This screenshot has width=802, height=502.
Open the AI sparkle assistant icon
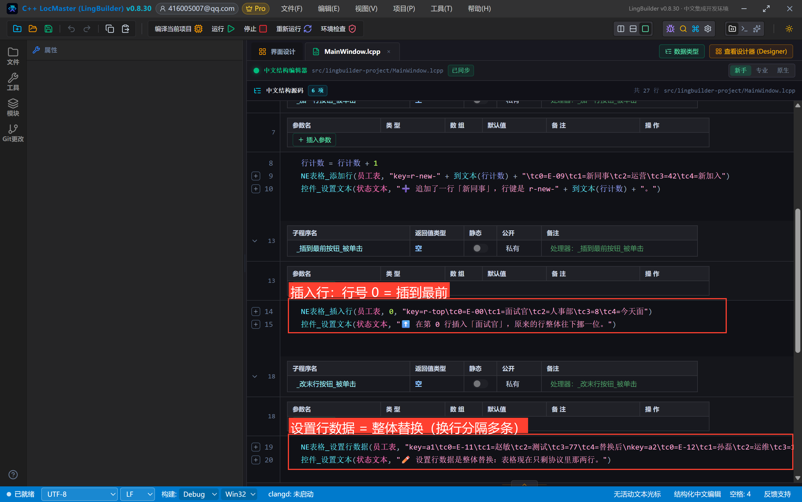pos(757,29)
